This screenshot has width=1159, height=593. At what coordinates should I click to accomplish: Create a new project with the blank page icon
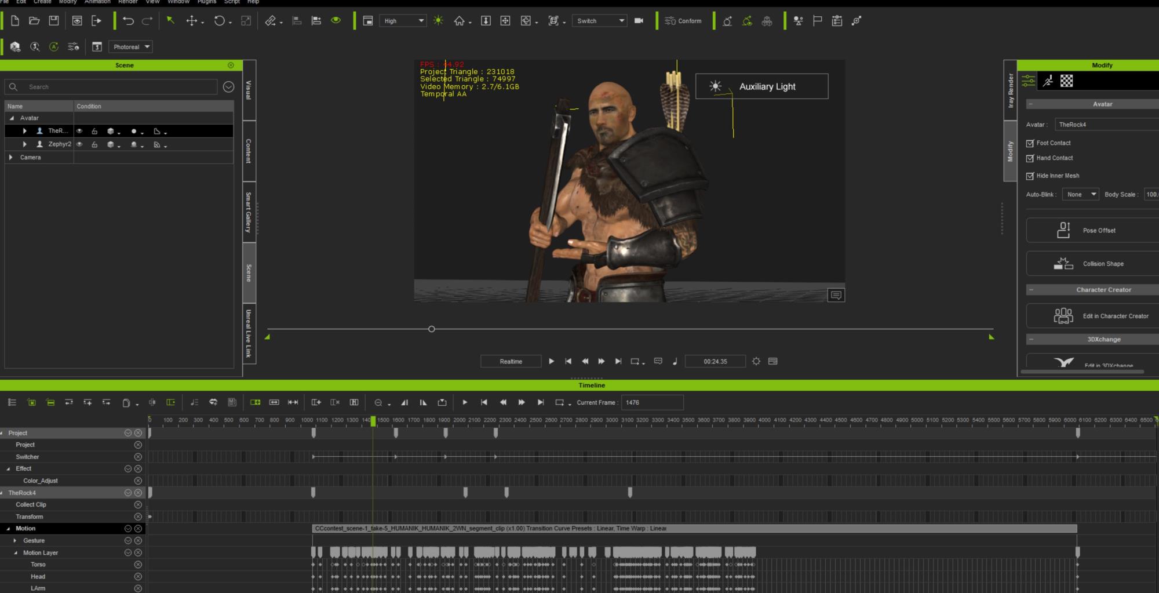pos(15,21)
